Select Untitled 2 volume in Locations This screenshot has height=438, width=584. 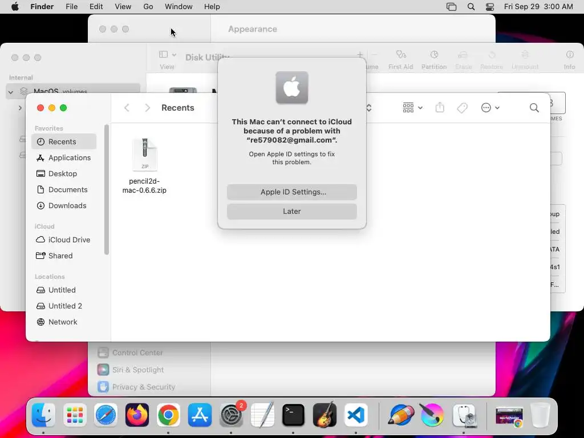pos(64,306)
